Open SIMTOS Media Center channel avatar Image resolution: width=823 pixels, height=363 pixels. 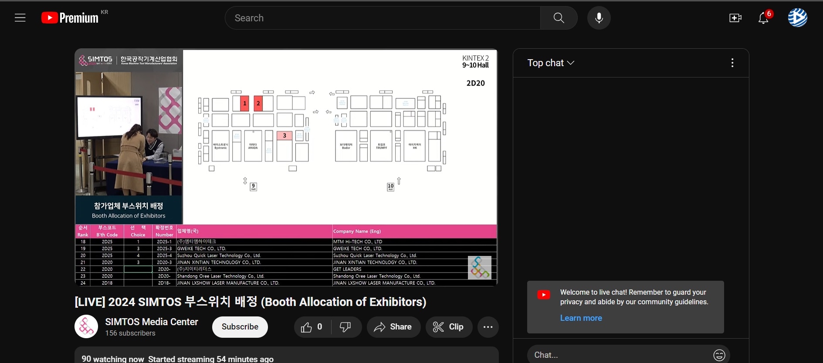[86, 326]
